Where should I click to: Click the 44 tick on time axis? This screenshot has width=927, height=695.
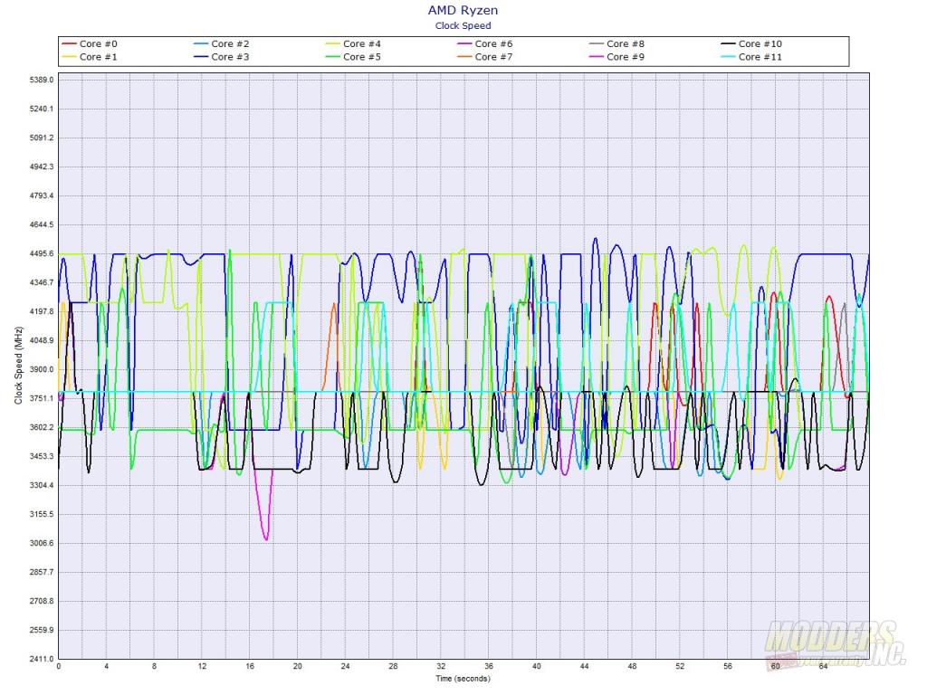[x=584, y=666]
